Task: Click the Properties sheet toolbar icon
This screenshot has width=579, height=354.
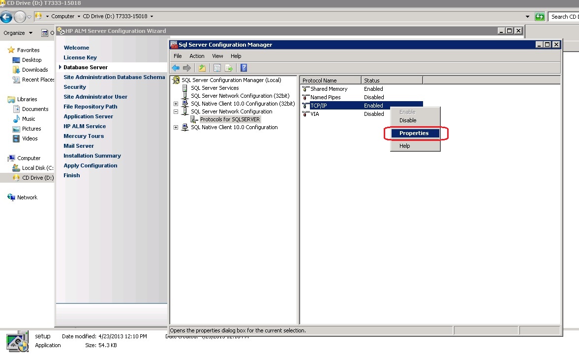Action: tap(217, 68)
